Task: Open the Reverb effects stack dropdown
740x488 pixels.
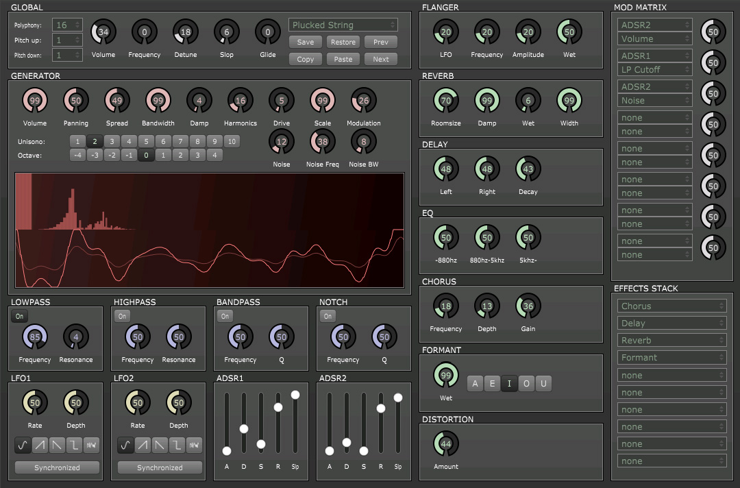Action: (x=672, y=340)
